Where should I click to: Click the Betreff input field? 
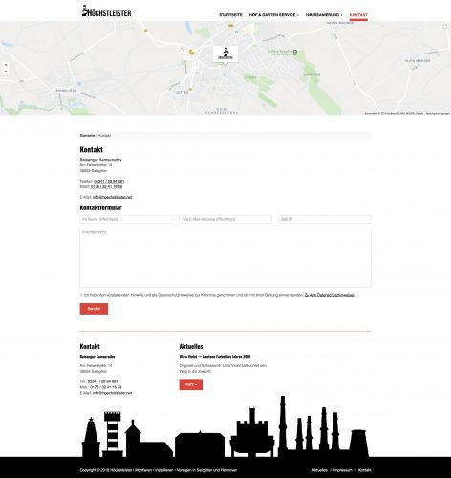coord(325,219)
